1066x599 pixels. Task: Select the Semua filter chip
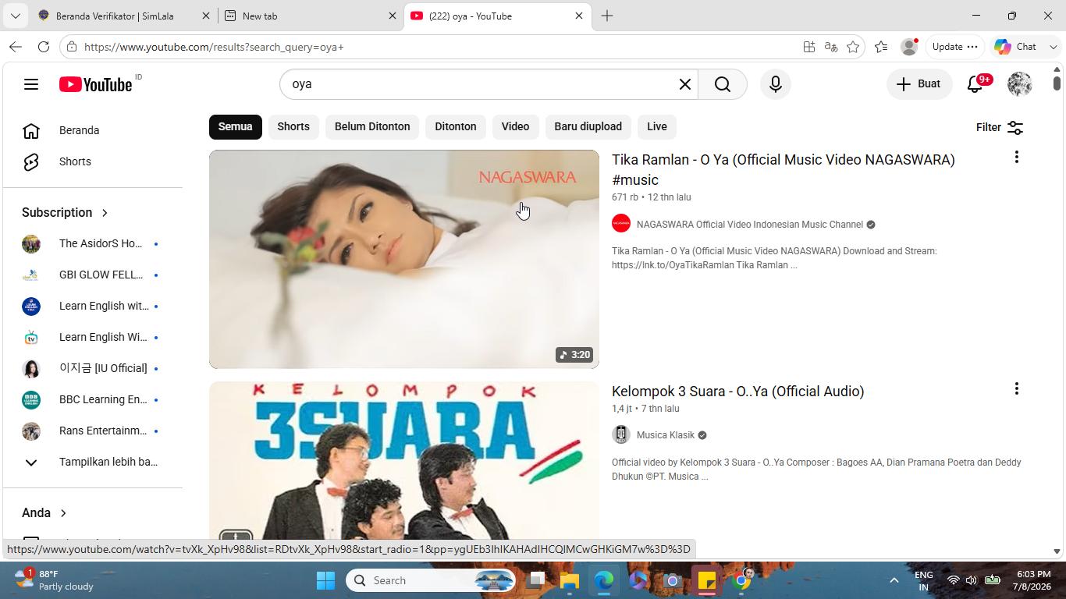[x=235, y=126]
